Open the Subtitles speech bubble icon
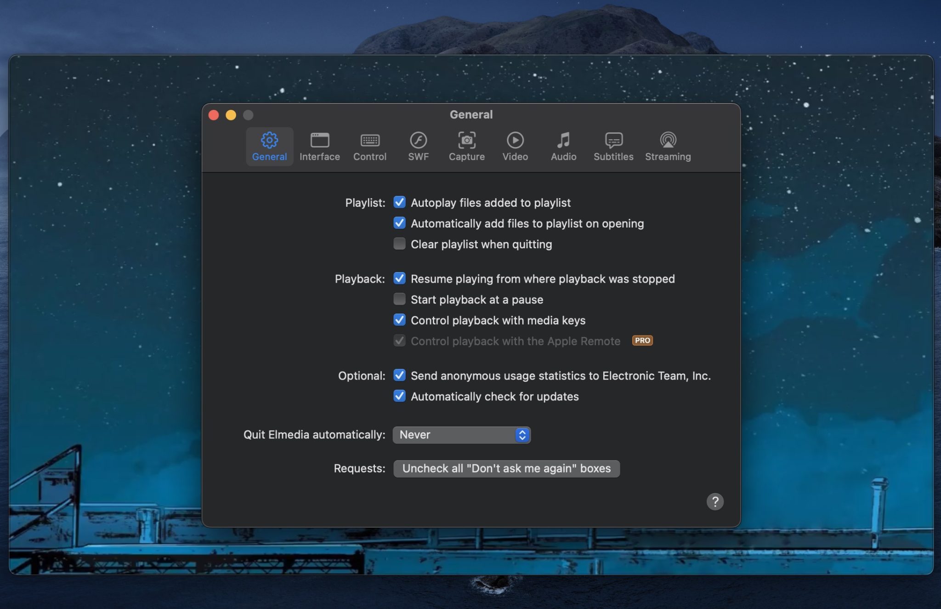 click(x=613, y=146)
